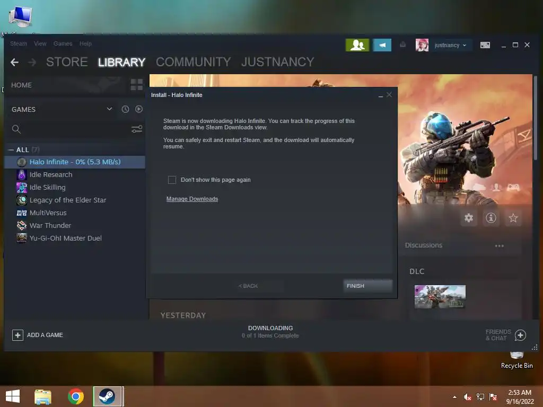
Task: Click the Idle Skilling game icon
Action: (21, 188)
